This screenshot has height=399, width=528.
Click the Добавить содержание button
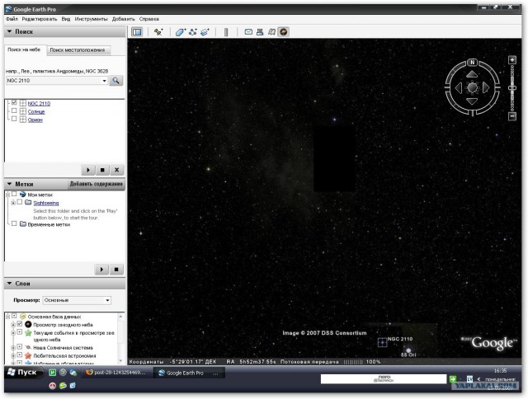(97, 184)
